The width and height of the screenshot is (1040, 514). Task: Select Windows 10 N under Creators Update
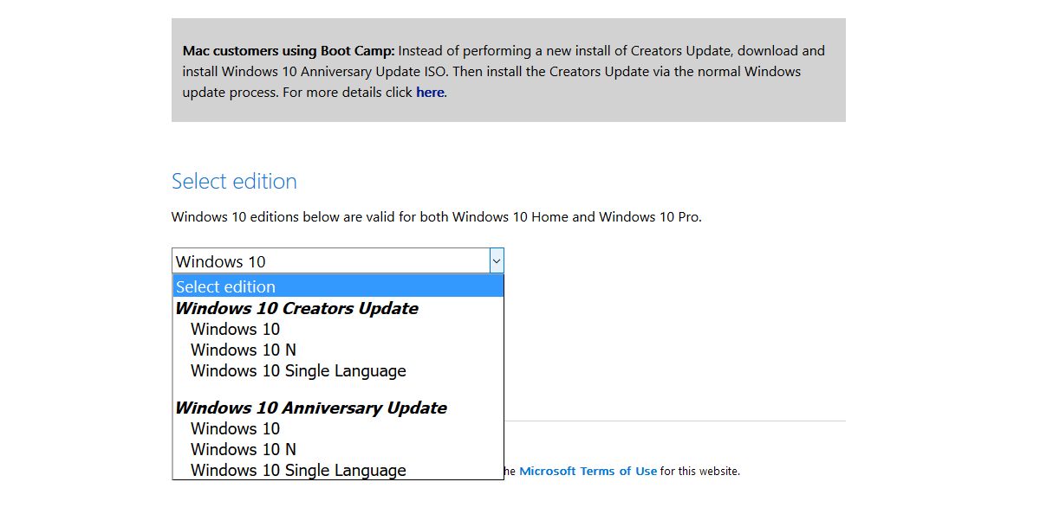pos(244,350)
